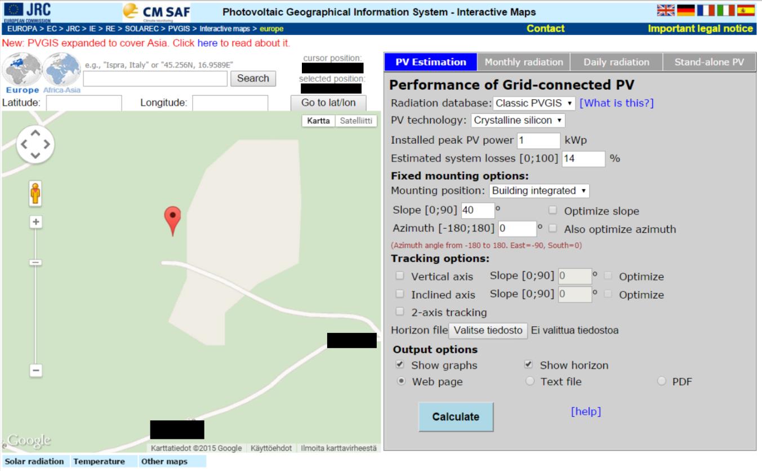The image size is (762, 471).
Task: Pick up the Street View pegman
Action: click(x=35, y=193)
